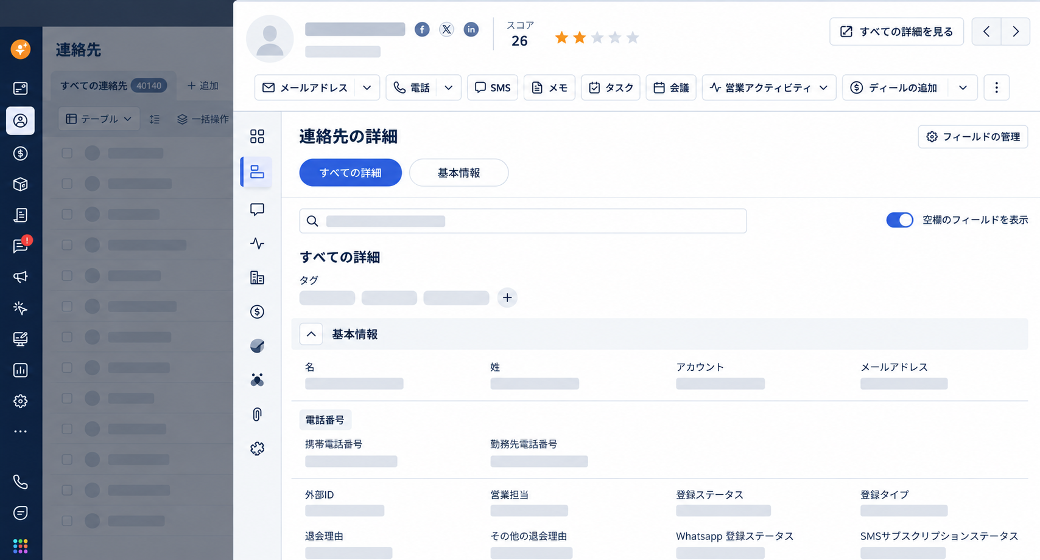Focus the field search box

click(x=522, y=221)
